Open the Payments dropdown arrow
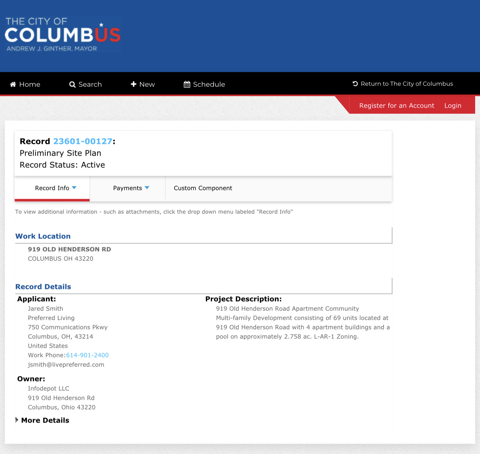Viewport: 480px width, 454px height. (147, 188)
